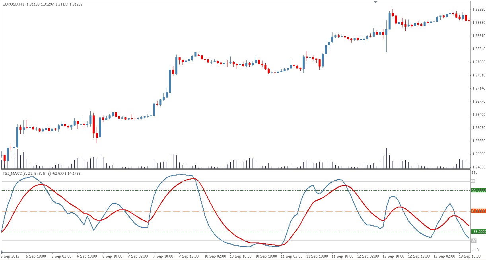Click the 10 Sep 18:00 time label
The height and width of the screenshot is (260, 486).
[x=266, y=256]
